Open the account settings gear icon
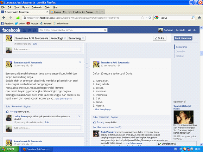The height and width of the screenshot is (152, 203). 195,30
